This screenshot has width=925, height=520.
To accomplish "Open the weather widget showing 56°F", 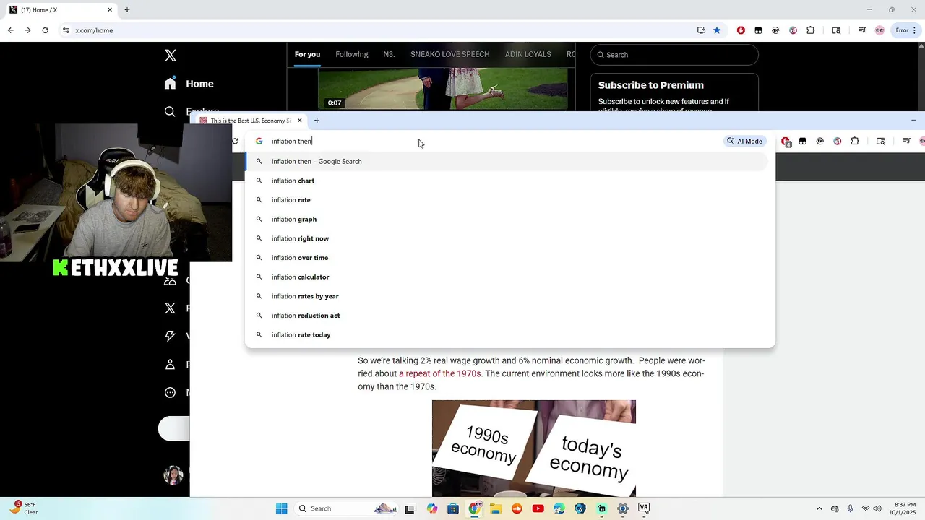I will [23, 508].
